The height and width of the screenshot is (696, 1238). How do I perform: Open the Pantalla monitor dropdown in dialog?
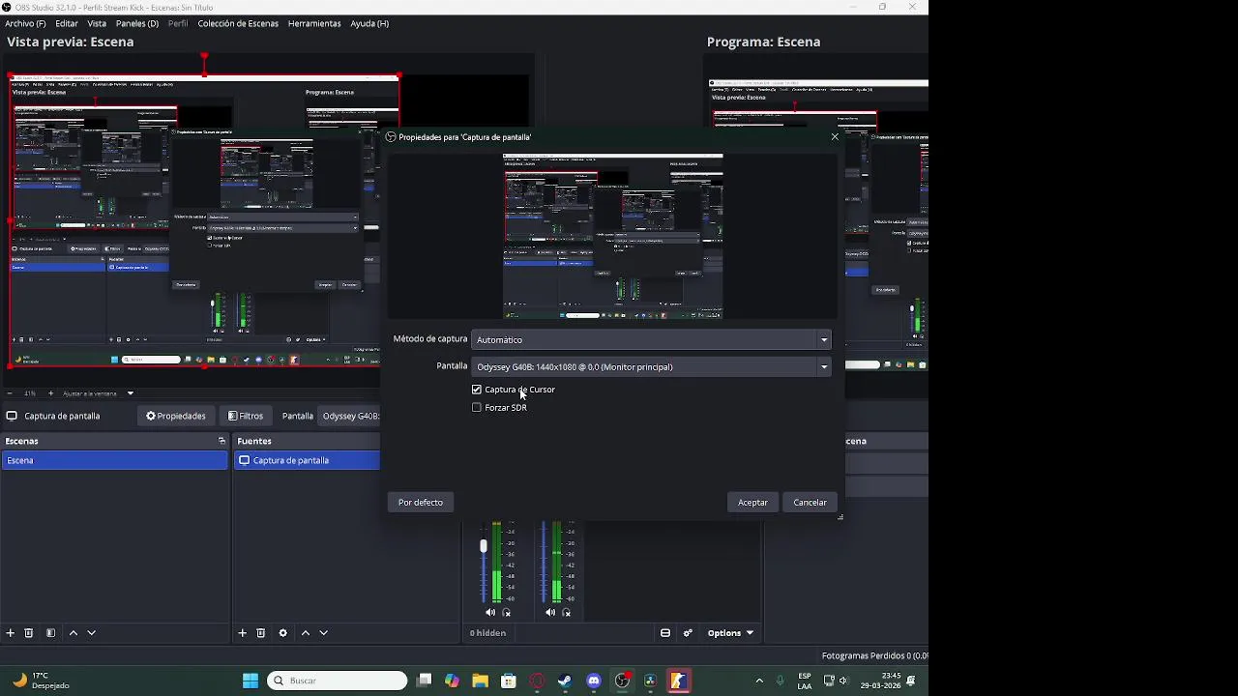[651, 366]
